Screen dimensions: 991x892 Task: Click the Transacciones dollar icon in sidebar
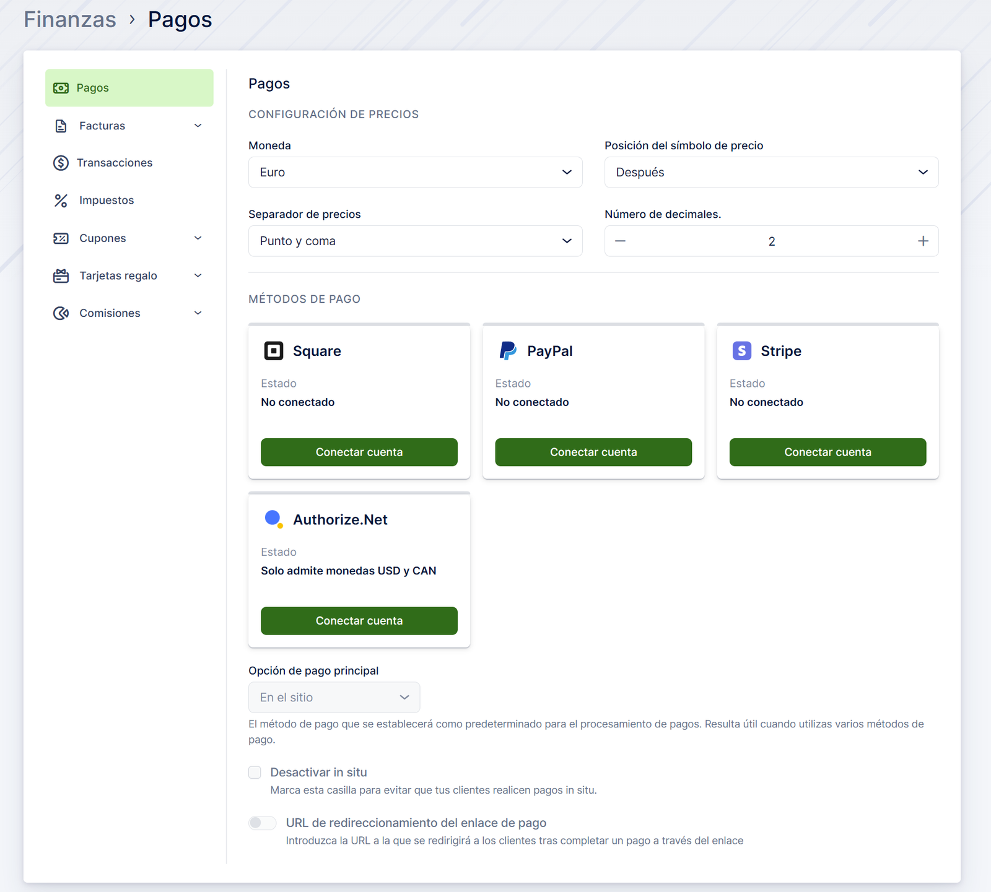pyautogui.click(x=61, y=163)
